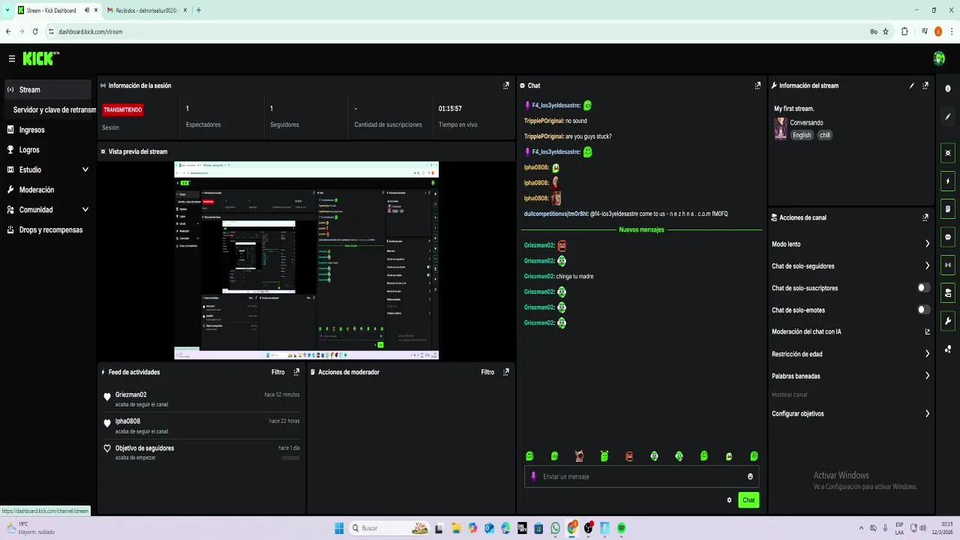The width and height of the screenshot is (960, 540).
Task: Click the chill tag chip
Action: point(825,135)
